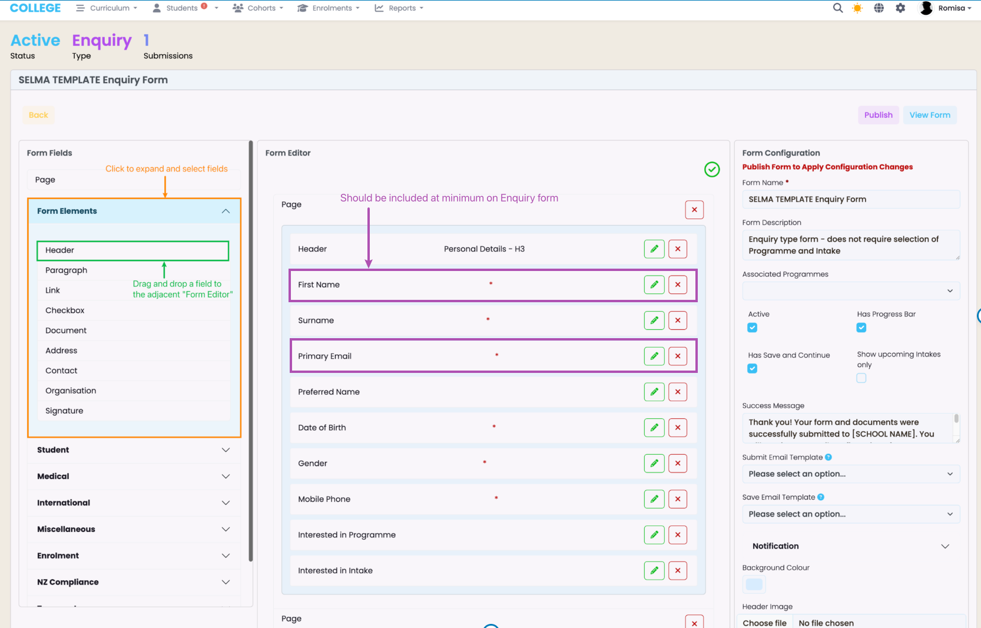The width and height of the screenshot is (981, 628).
Task: Click the Form Name input field
Action: click(x=850, y=199)
